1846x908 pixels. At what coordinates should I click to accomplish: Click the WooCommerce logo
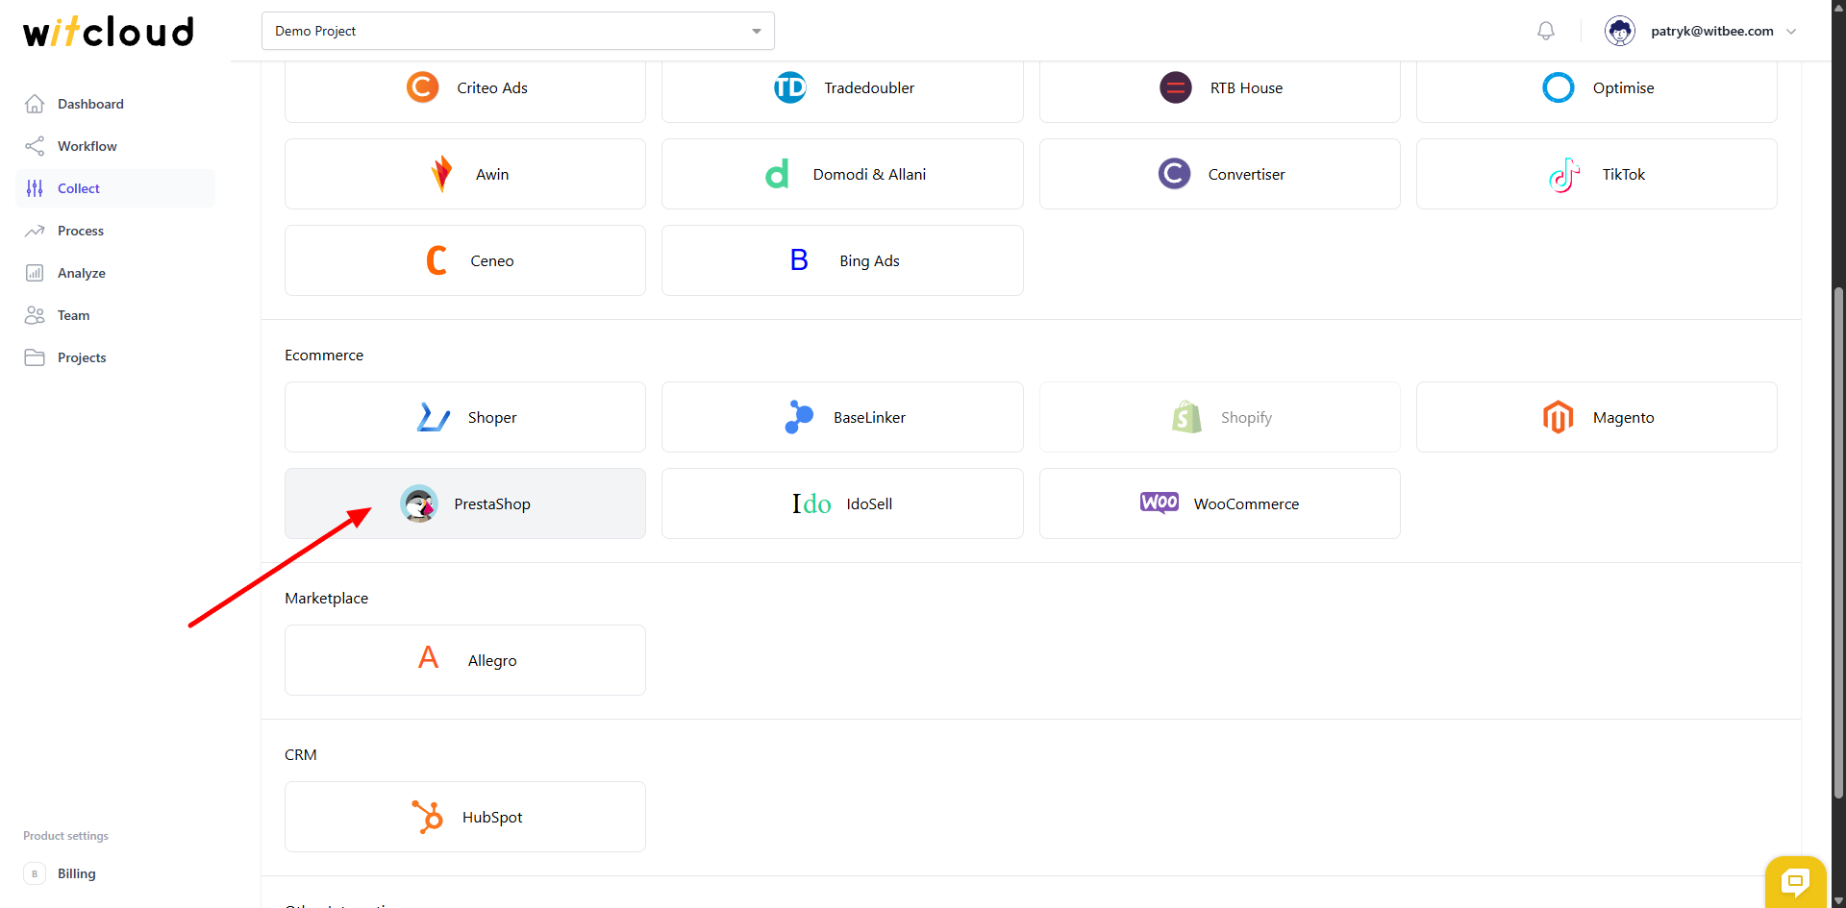coord(1160,503)
